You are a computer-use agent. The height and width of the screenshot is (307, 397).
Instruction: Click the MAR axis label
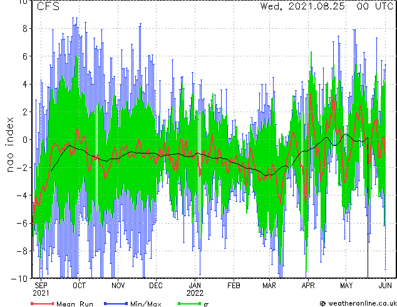click(x=269, y=286)
